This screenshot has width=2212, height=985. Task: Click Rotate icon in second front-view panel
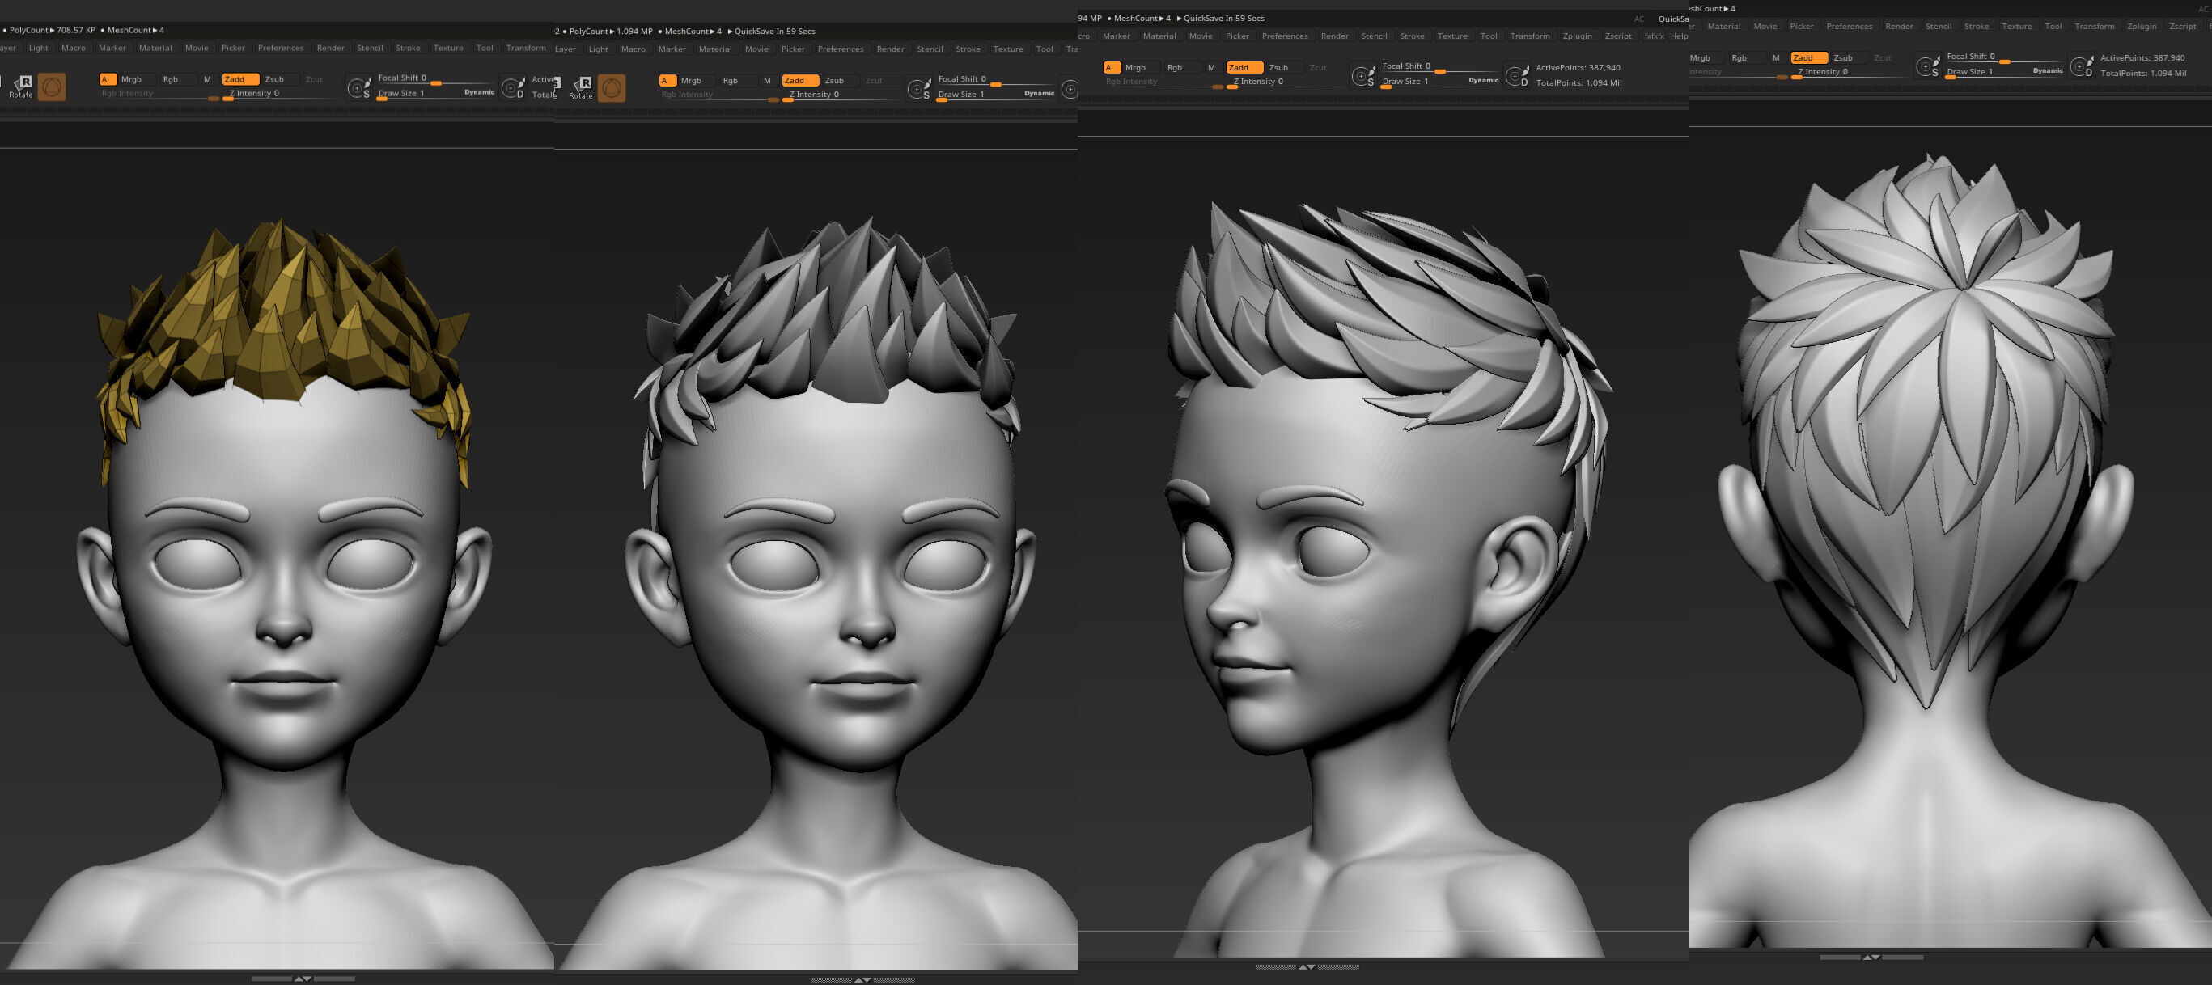tap(582, 87)
